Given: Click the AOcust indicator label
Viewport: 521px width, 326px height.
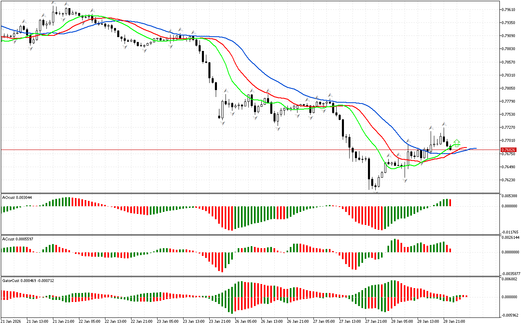Looking at the screenshot, I should (x=17, y=197).
